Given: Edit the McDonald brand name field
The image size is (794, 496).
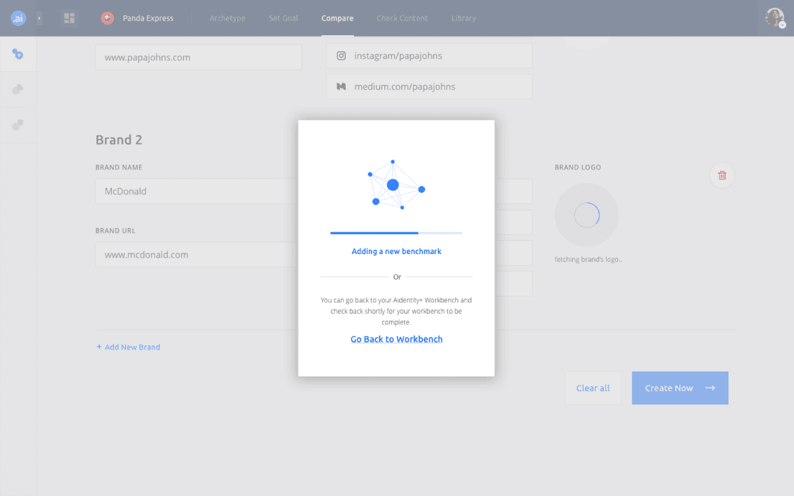Looking at the screenshot, I should pos(196,191).
